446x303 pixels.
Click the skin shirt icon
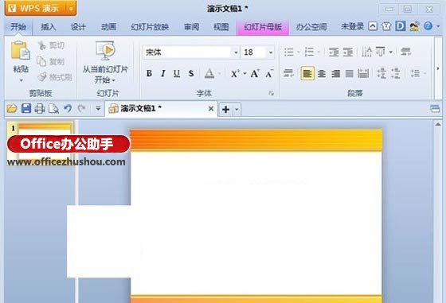[386, 26]
